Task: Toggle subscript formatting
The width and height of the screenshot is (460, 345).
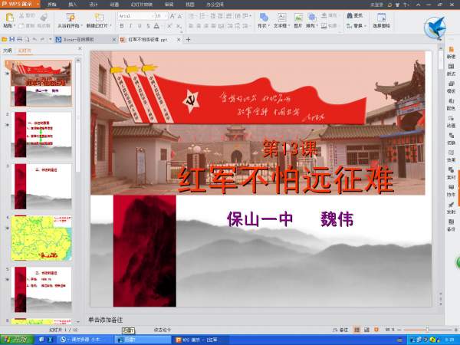Action: click(179, 26)
